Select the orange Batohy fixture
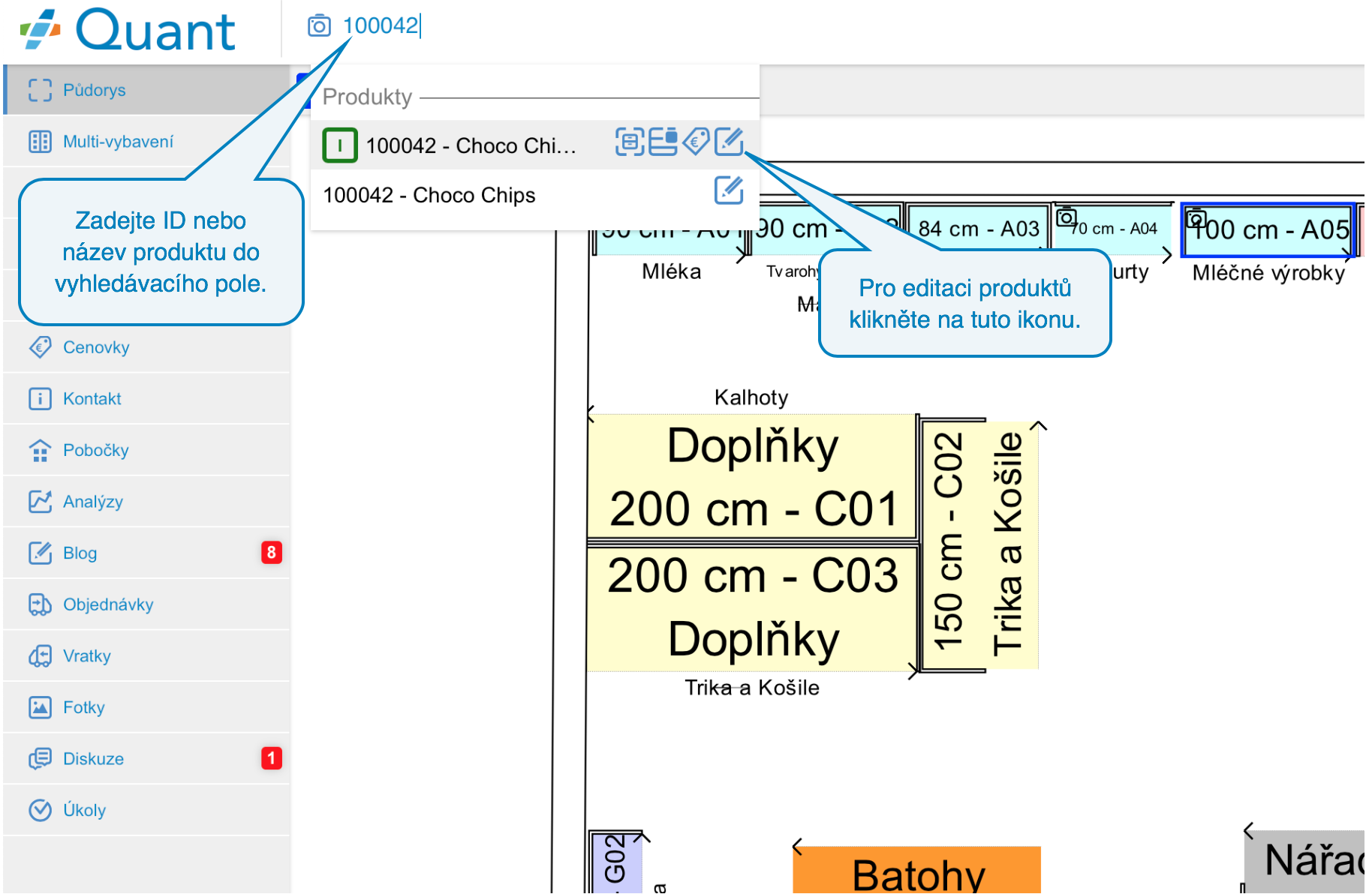This screenshot has width=1366, height=894. coord(917,870)
